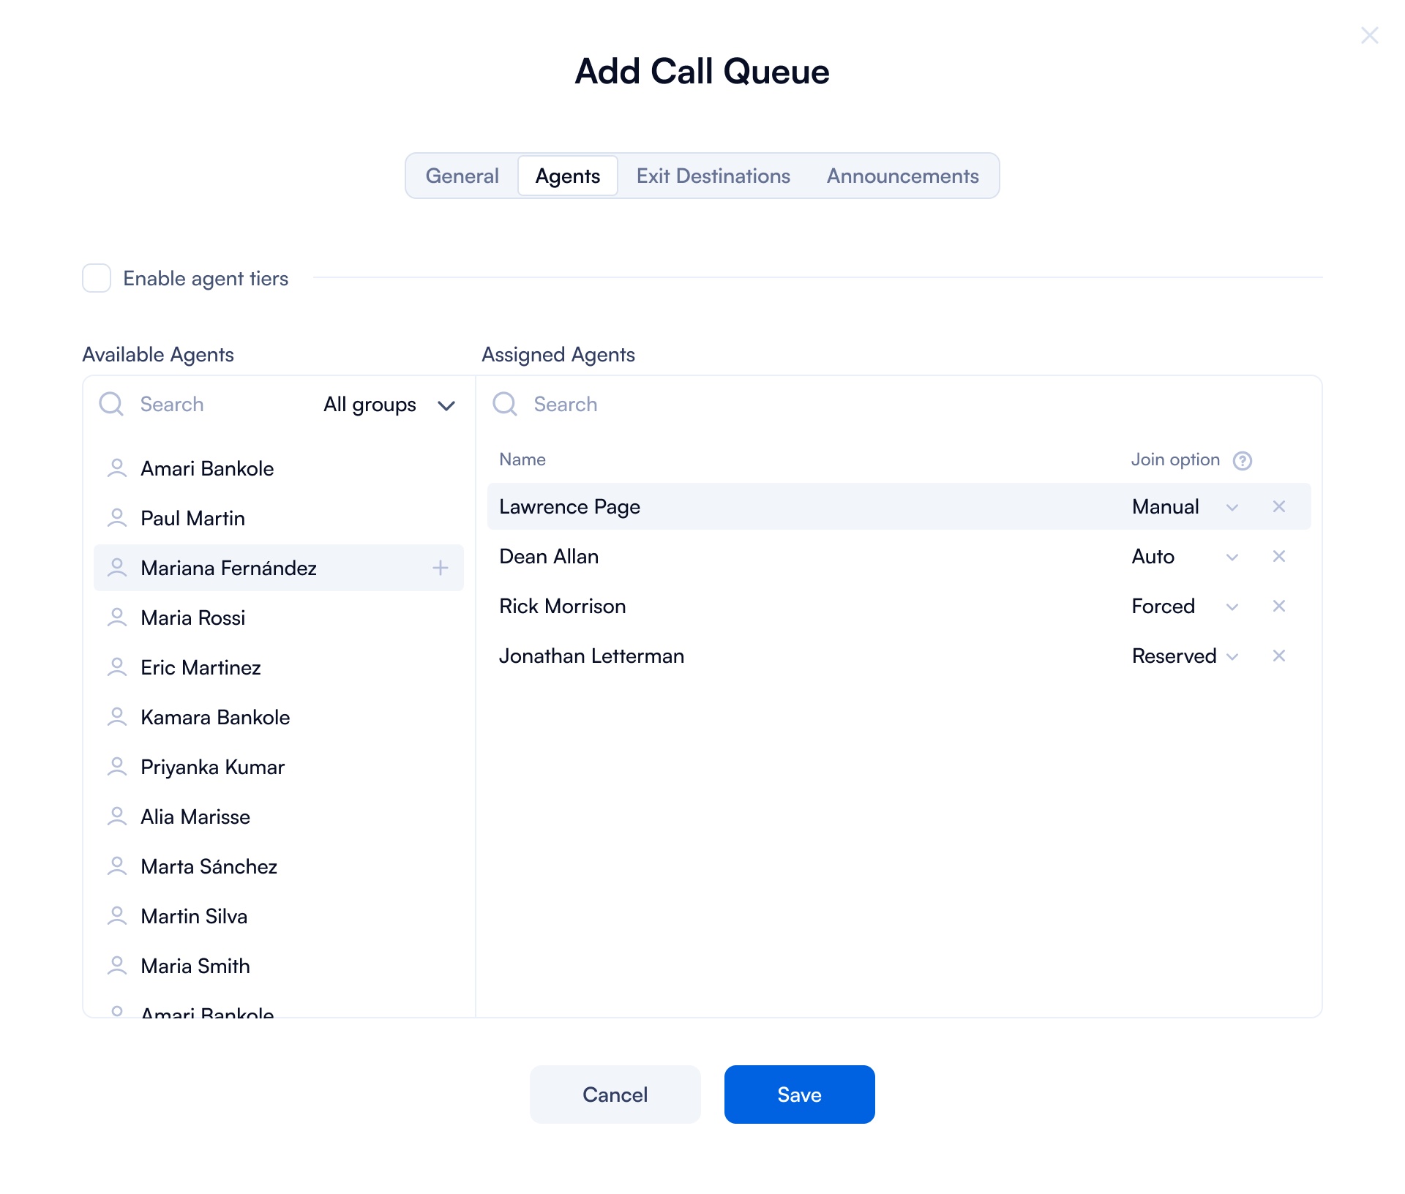1405x1194 pixels.
Task: Click the Available Agents search magnifier icon
Action: [x=111, y=404]
